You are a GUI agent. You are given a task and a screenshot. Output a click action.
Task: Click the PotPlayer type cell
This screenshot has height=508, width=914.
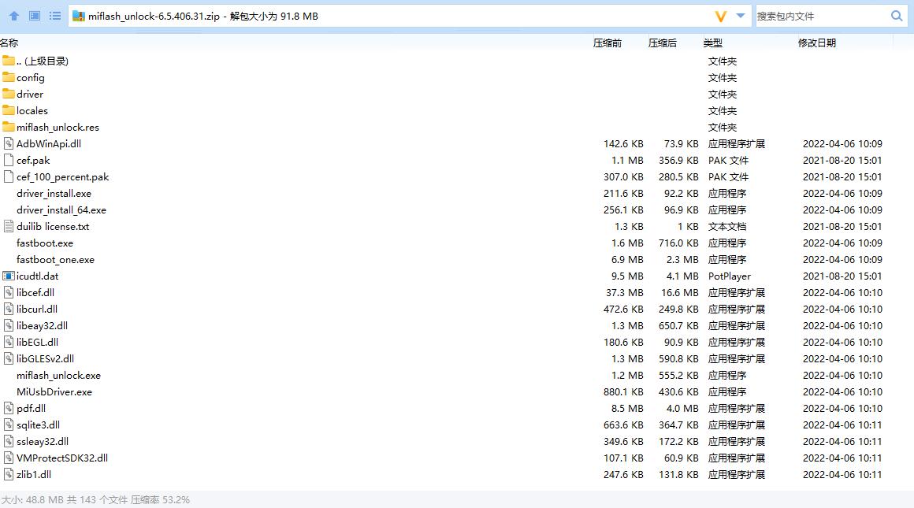(x=729, y=276)
